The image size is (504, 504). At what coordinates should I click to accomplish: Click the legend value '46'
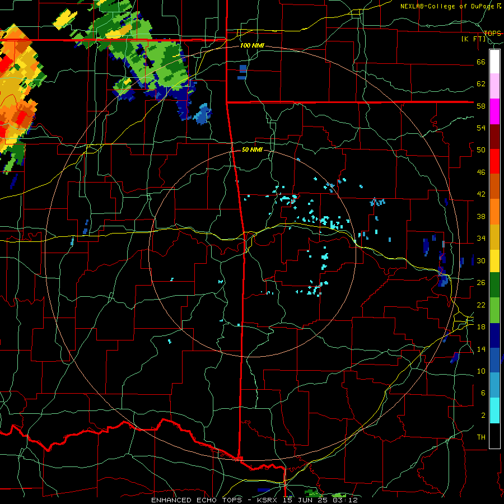pos(481,172)
